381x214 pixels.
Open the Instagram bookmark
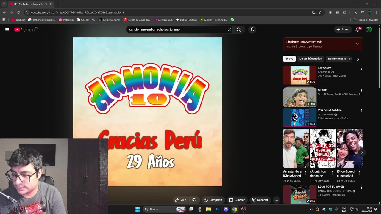pos(66,20)
